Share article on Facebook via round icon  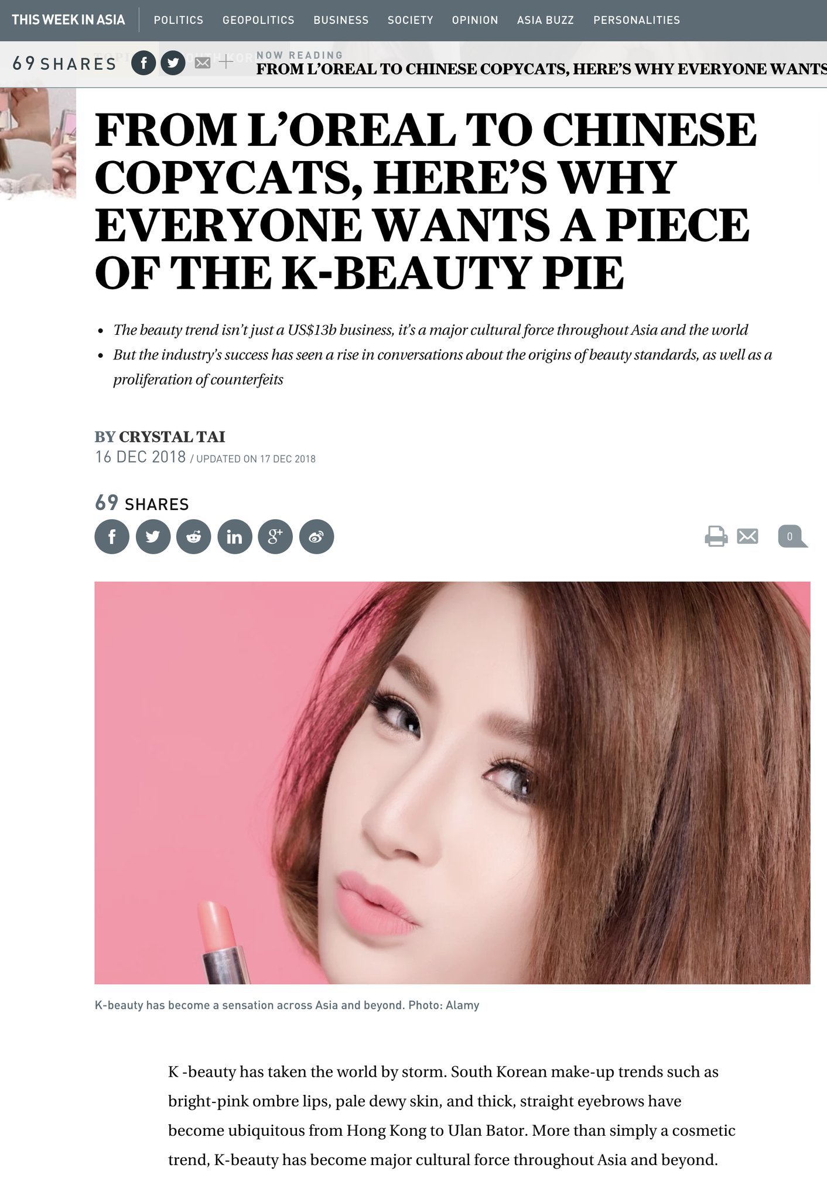pos(112,536)
